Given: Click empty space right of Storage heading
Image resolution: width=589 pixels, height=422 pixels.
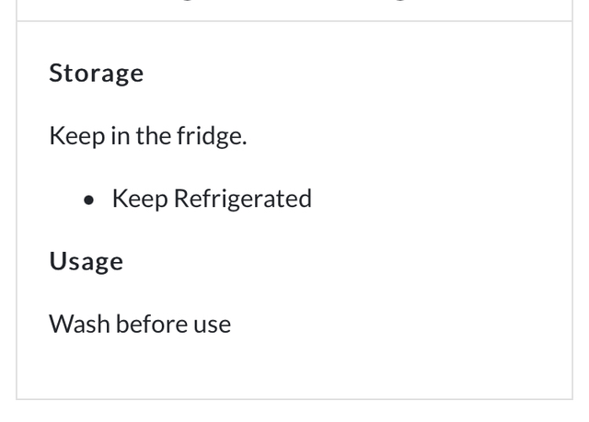Looking at the screenshot, I should [368, 74].
